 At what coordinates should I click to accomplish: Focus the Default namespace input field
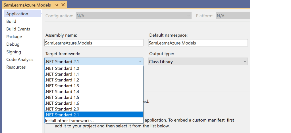tap(198, 43)
